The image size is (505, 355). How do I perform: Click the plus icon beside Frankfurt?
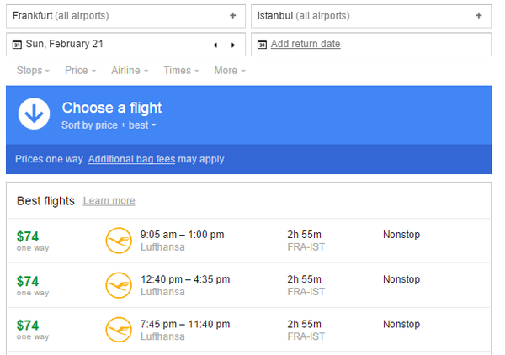pyautogui.click(x=232, y=16)
